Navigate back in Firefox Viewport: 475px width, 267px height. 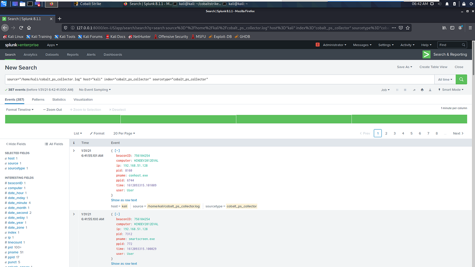(5, 28)
